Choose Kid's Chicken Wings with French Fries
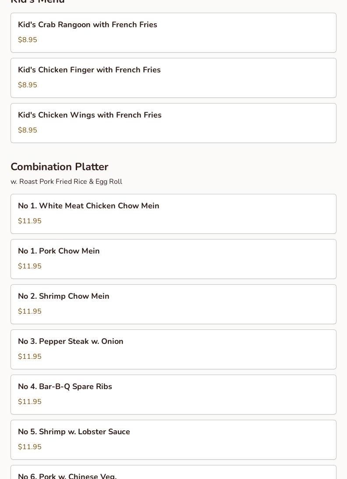The width and height of the screenshot is (347, 479). tap(90, 115)
